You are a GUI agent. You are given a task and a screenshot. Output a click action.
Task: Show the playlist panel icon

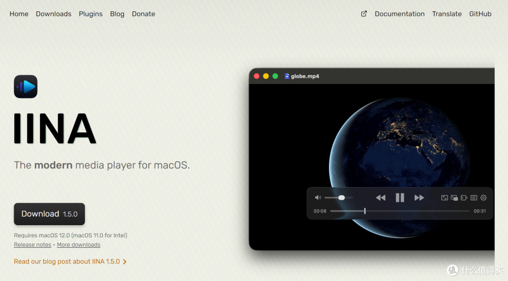(x=474, y=197)
